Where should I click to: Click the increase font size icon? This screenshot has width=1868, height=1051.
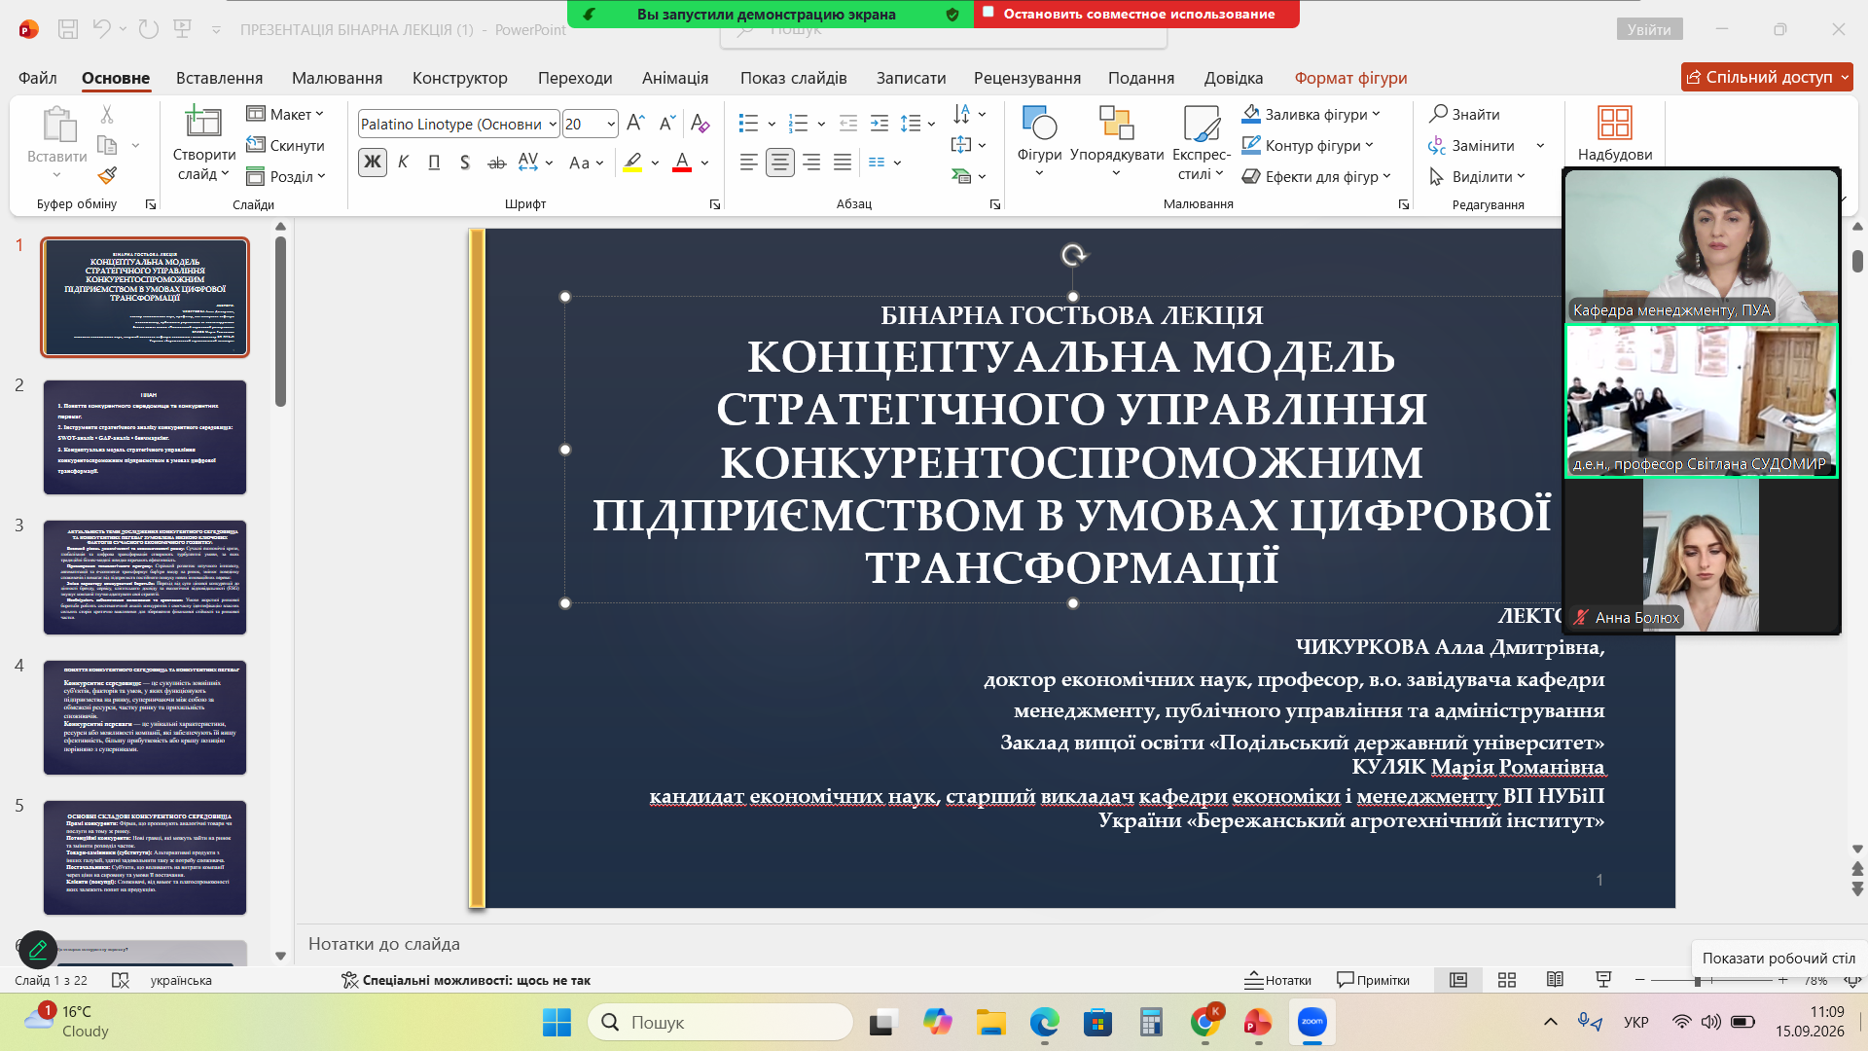[635, 124]
